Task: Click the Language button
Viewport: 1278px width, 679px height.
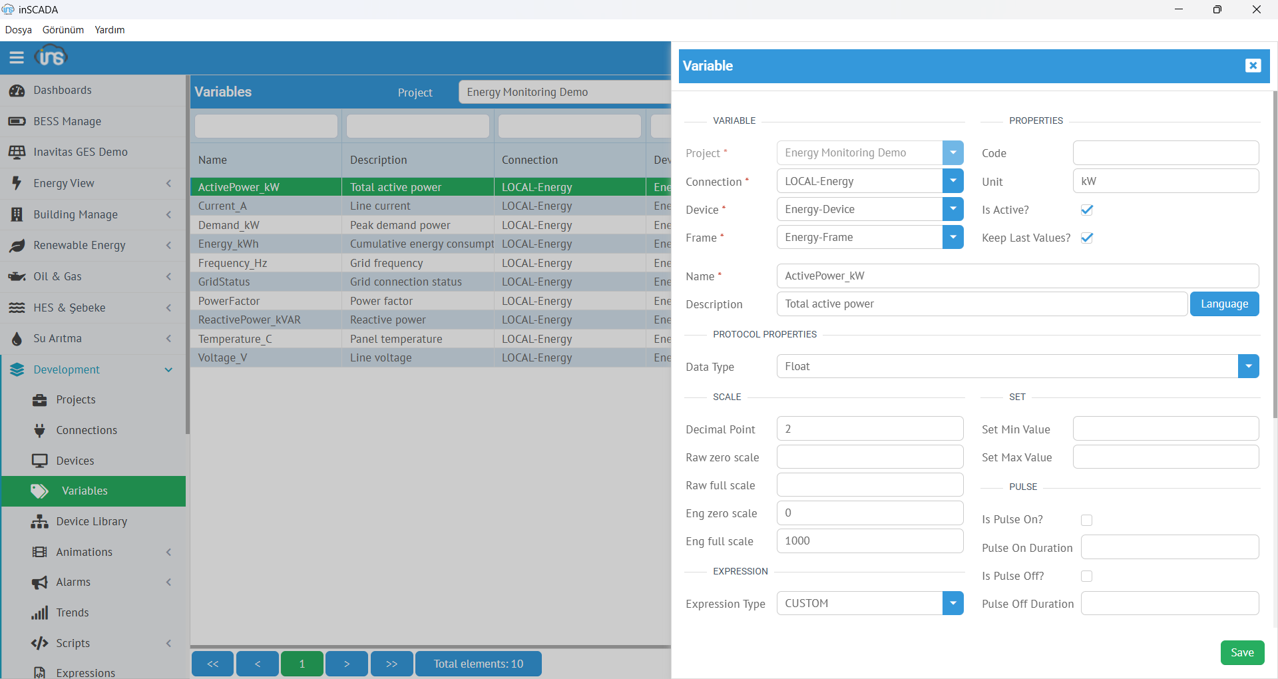Action: click(x=1224, y=304)
